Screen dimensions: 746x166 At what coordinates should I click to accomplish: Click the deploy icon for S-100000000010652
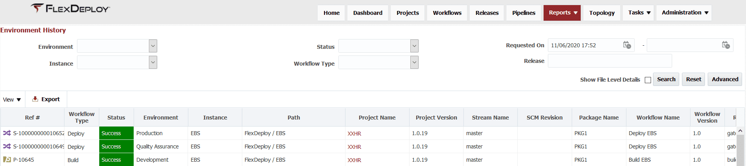coord(7,133)
